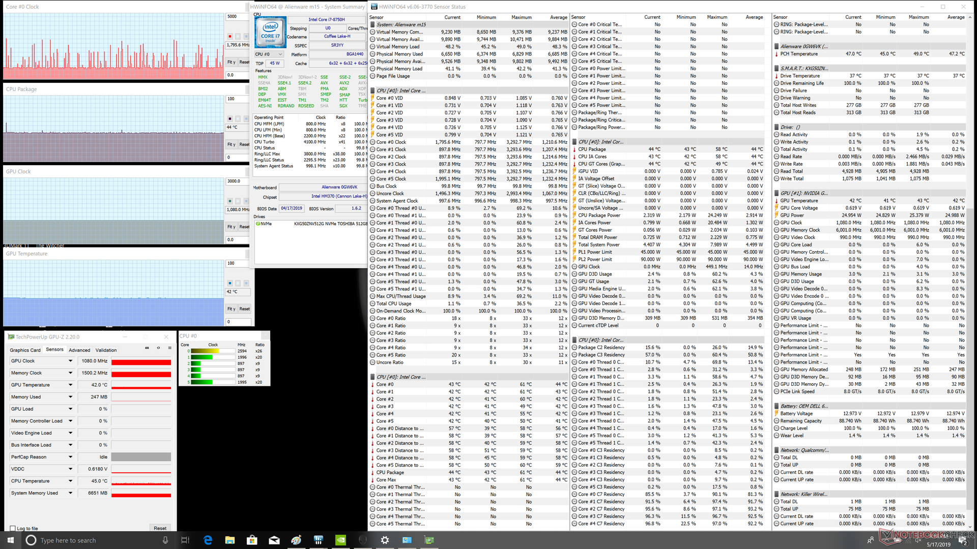The image size is (977, 549).
Task: Open File Explorer from the taskbar
Action: coord(229,540)
